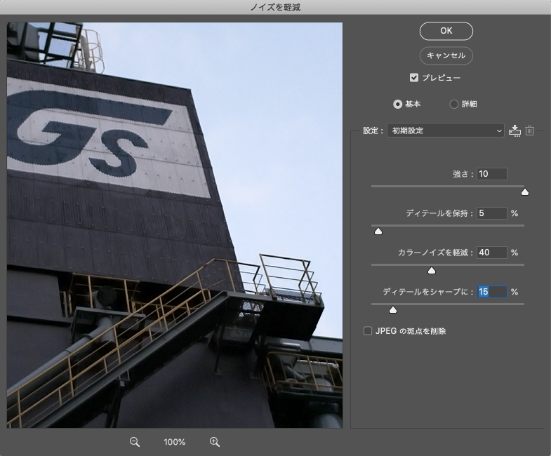The image size is (551, 456).
Task: Click the trash icon to delete the preset
Action: coord(530,130)
